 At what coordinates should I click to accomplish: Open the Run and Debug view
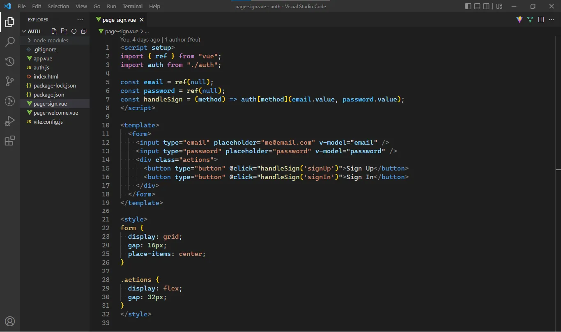10,120
